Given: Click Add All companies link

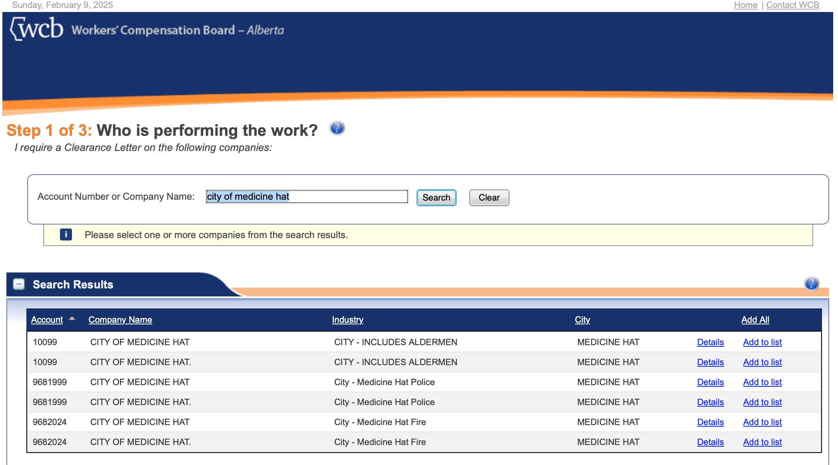Looking at the screenshot, I should (755, 320).
